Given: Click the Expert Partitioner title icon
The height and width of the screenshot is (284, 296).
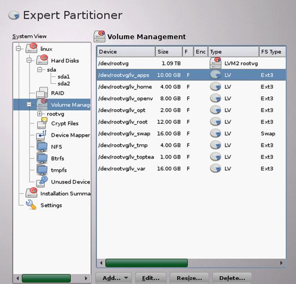Looking at the screenshot, I should [x=14, y=15].
